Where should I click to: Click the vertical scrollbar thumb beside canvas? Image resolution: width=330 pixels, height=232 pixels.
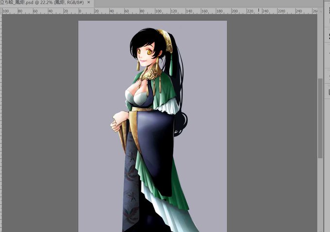pyautogui.click(x=320, y=118)
